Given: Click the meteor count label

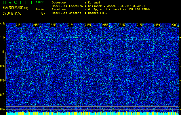Looking at the screenshot, I should (x=40, y=9).
